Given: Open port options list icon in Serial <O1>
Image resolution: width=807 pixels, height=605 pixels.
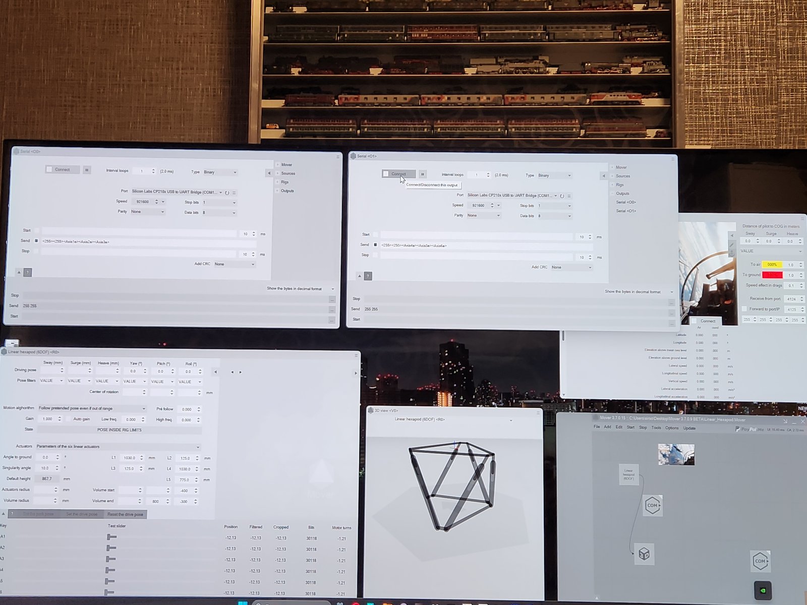Looking at the screenshot, I should pyautogui.click(x=569, y=196).
